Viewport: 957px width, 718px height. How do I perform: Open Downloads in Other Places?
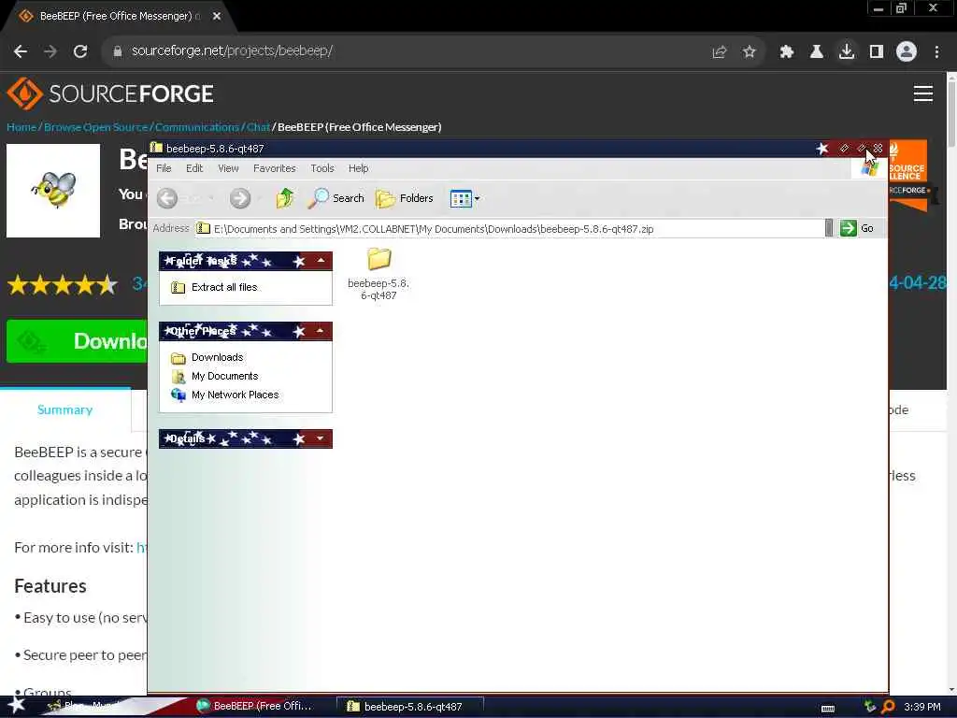tap(217, 357)
